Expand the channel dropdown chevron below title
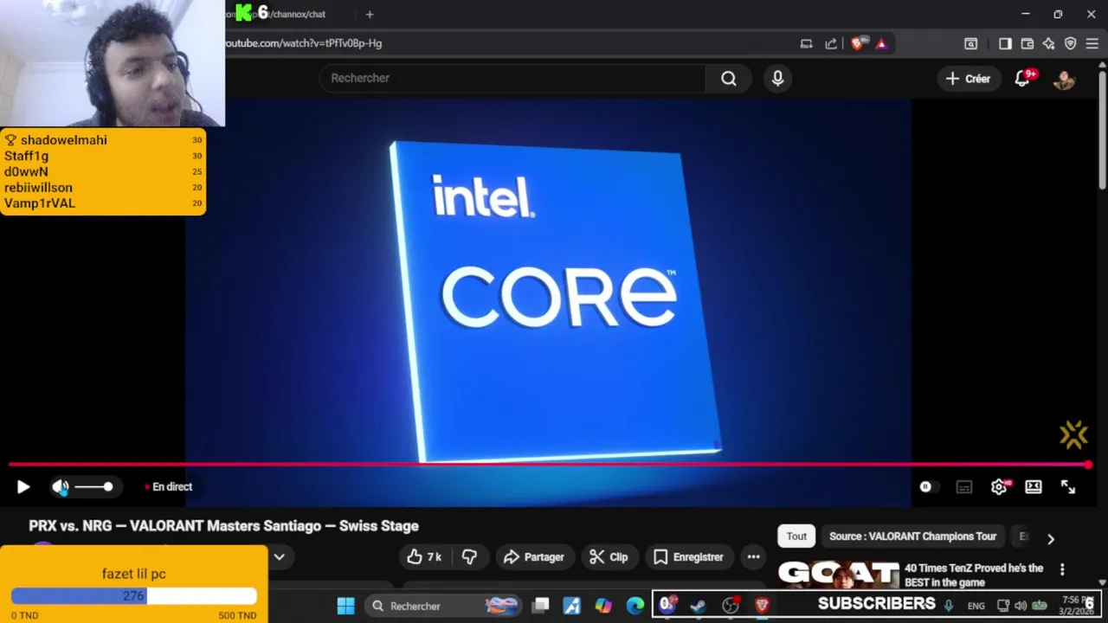 (x=280, y=557)
